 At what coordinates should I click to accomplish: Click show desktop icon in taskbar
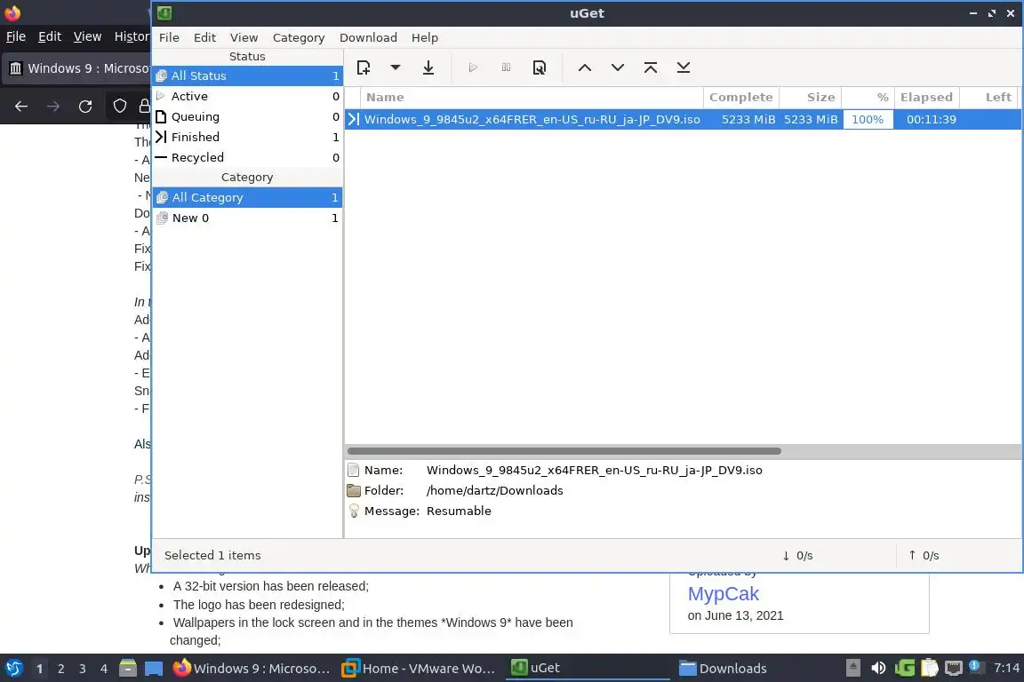(154, 669)
